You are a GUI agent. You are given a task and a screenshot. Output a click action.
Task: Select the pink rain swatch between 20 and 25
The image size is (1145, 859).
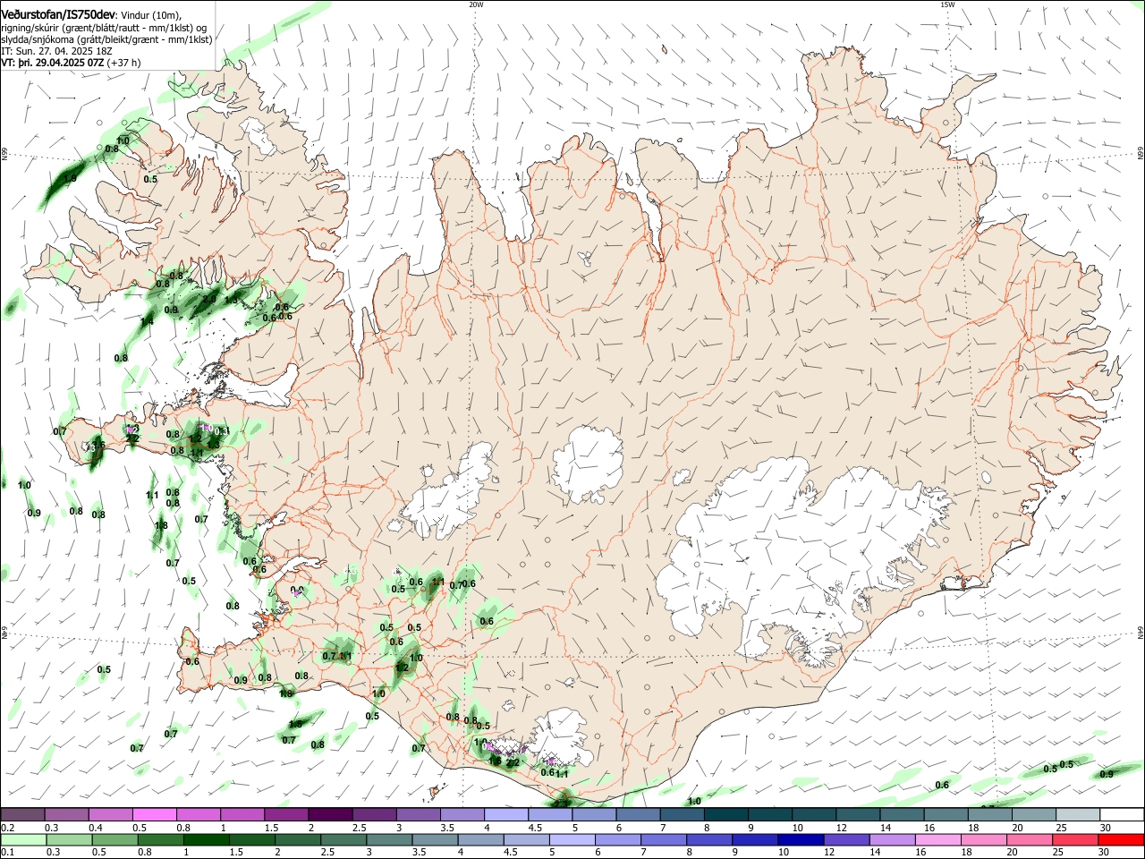1030,840
